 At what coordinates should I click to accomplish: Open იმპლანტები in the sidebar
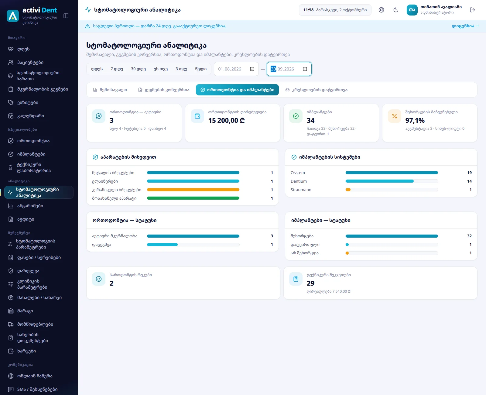39,154
